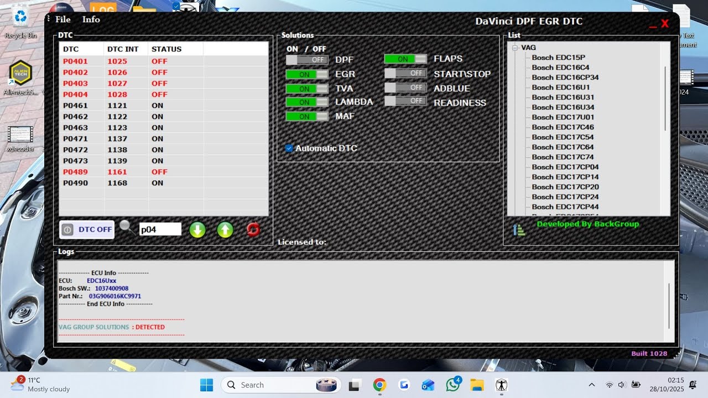Toggle the READINESS switch
The width and height of the screenshot is (708, 398).
click(405, 101)
